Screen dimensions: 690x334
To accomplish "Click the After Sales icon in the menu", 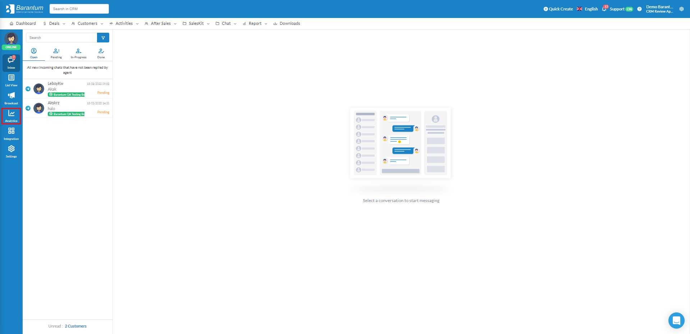I will click(x=146, y=23).
